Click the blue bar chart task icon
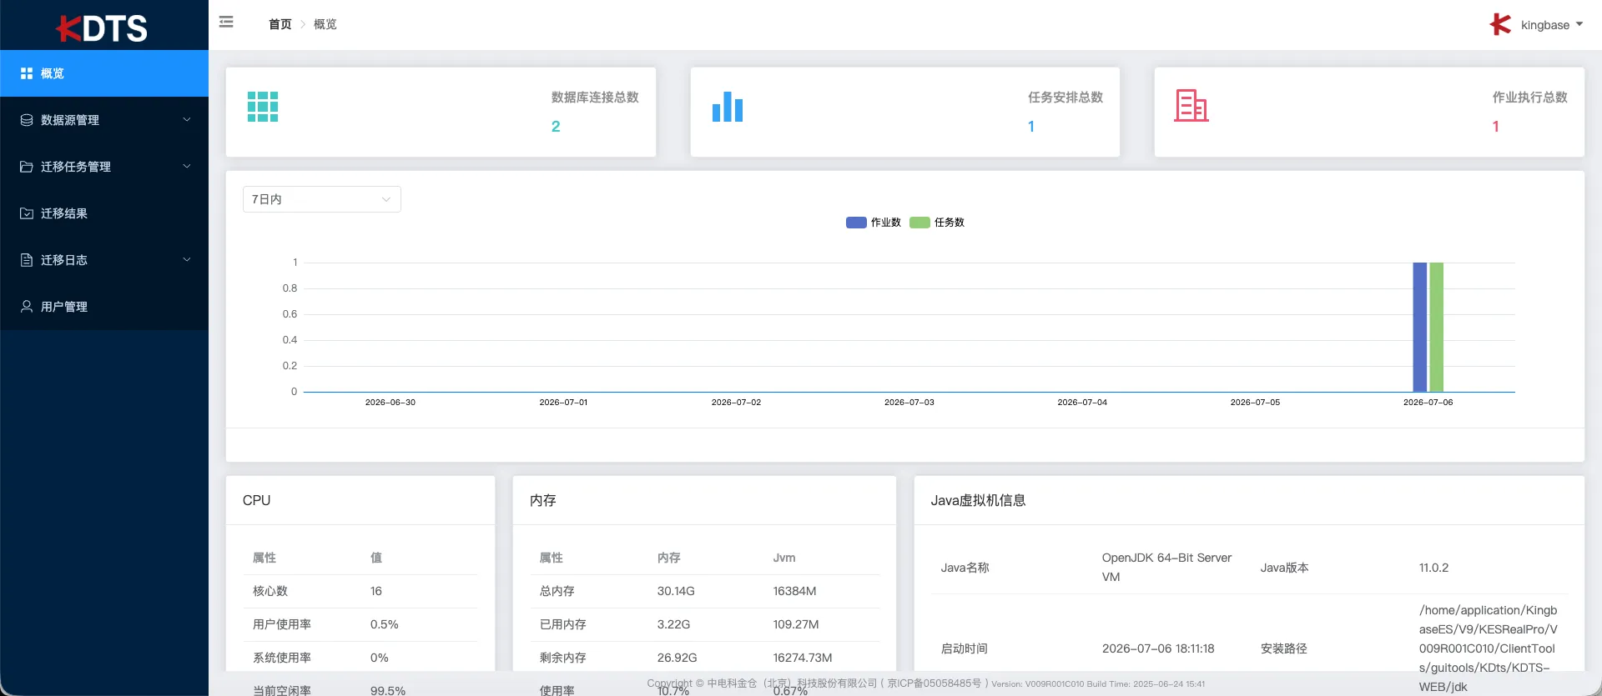 (x=728, y=107)
